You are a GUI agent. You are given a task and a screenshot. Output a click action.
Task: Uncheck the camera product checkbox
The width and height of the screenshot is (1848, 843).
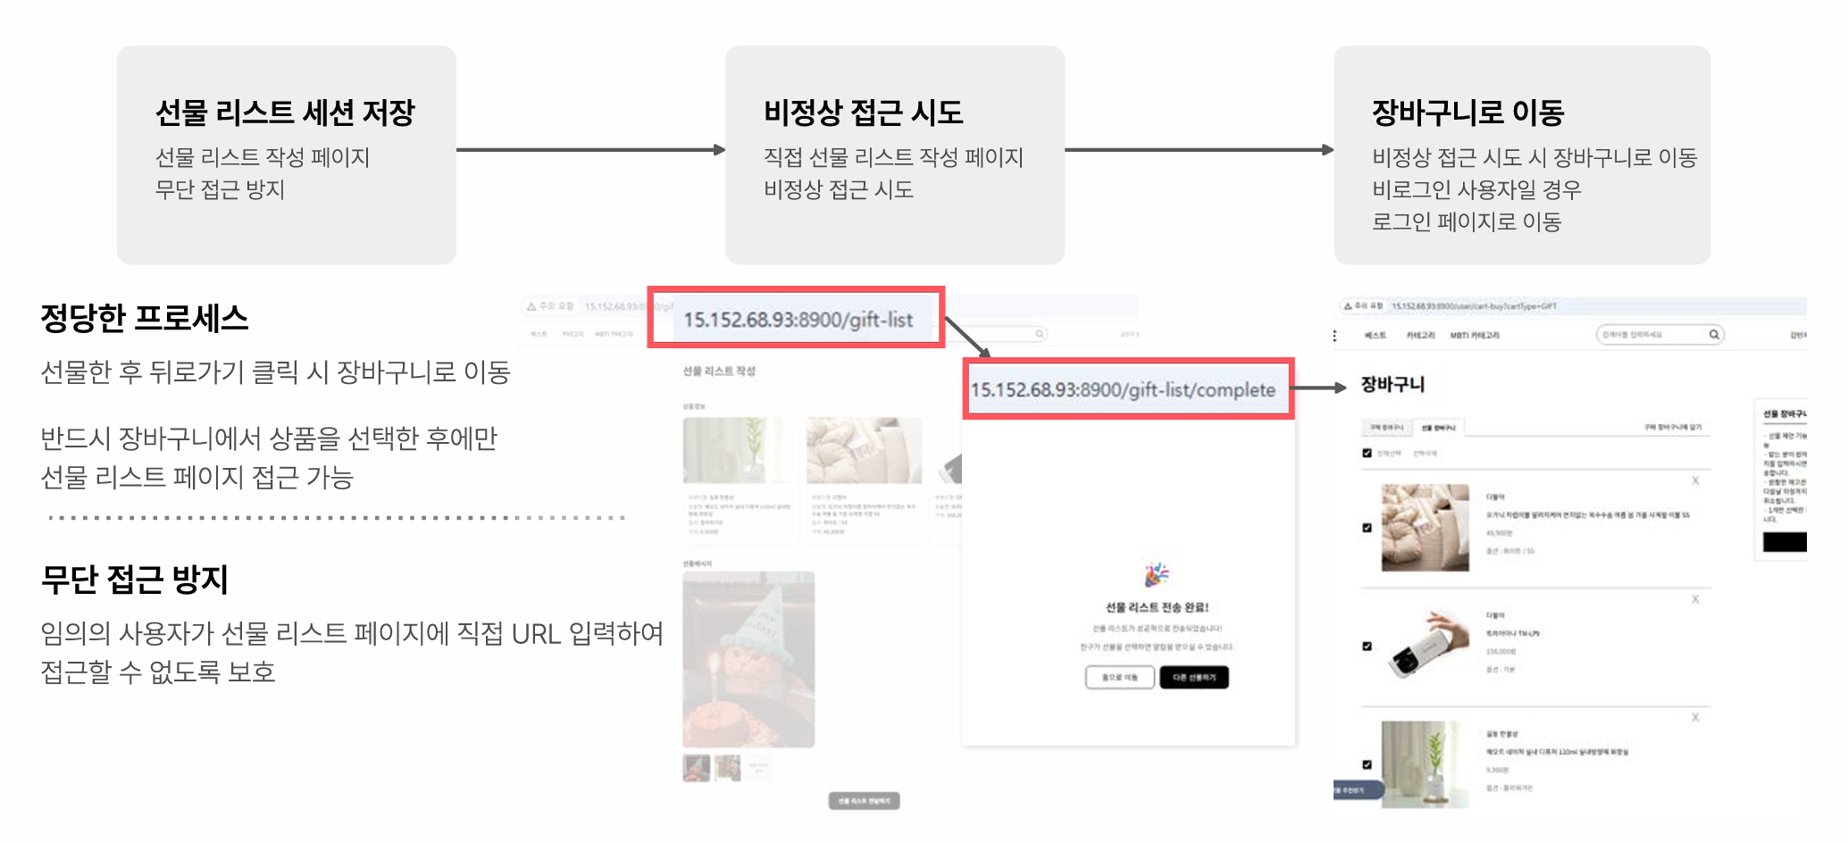(1367, 646)
